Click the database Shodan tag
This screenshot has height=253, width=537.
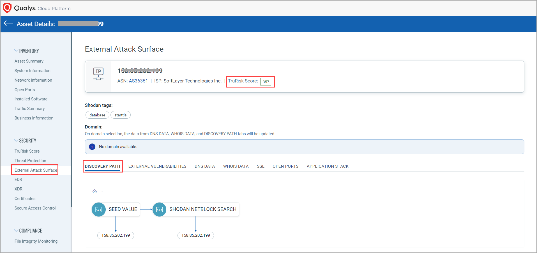[97, 115]
